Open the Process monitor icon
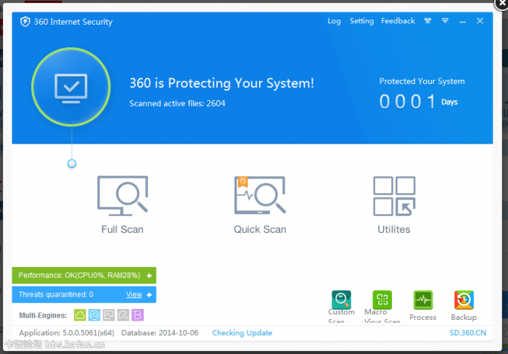This screenshot has width=508, height=354. coord(422,300)
